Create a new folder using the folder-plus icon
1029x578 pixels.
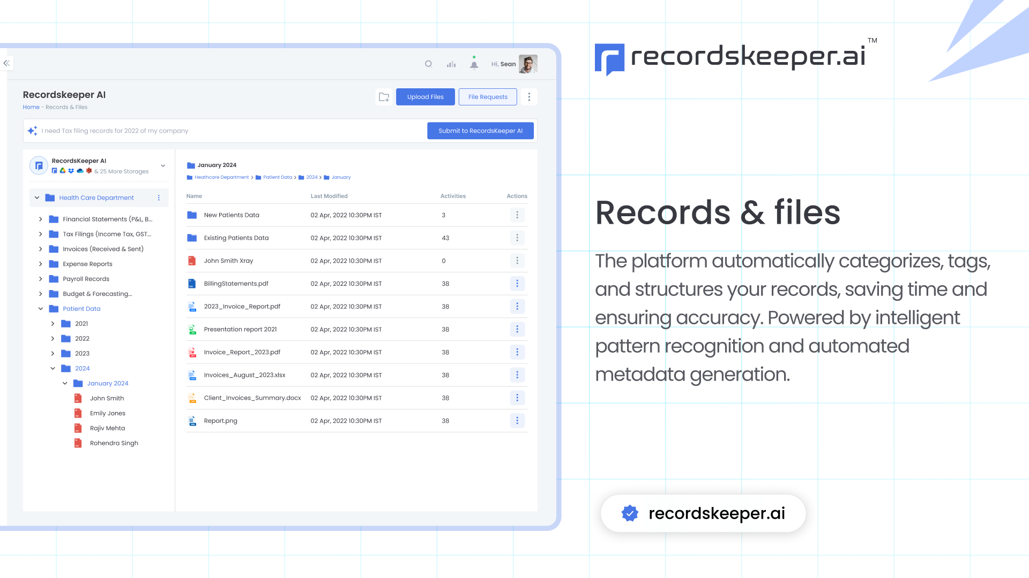[384, 97]
